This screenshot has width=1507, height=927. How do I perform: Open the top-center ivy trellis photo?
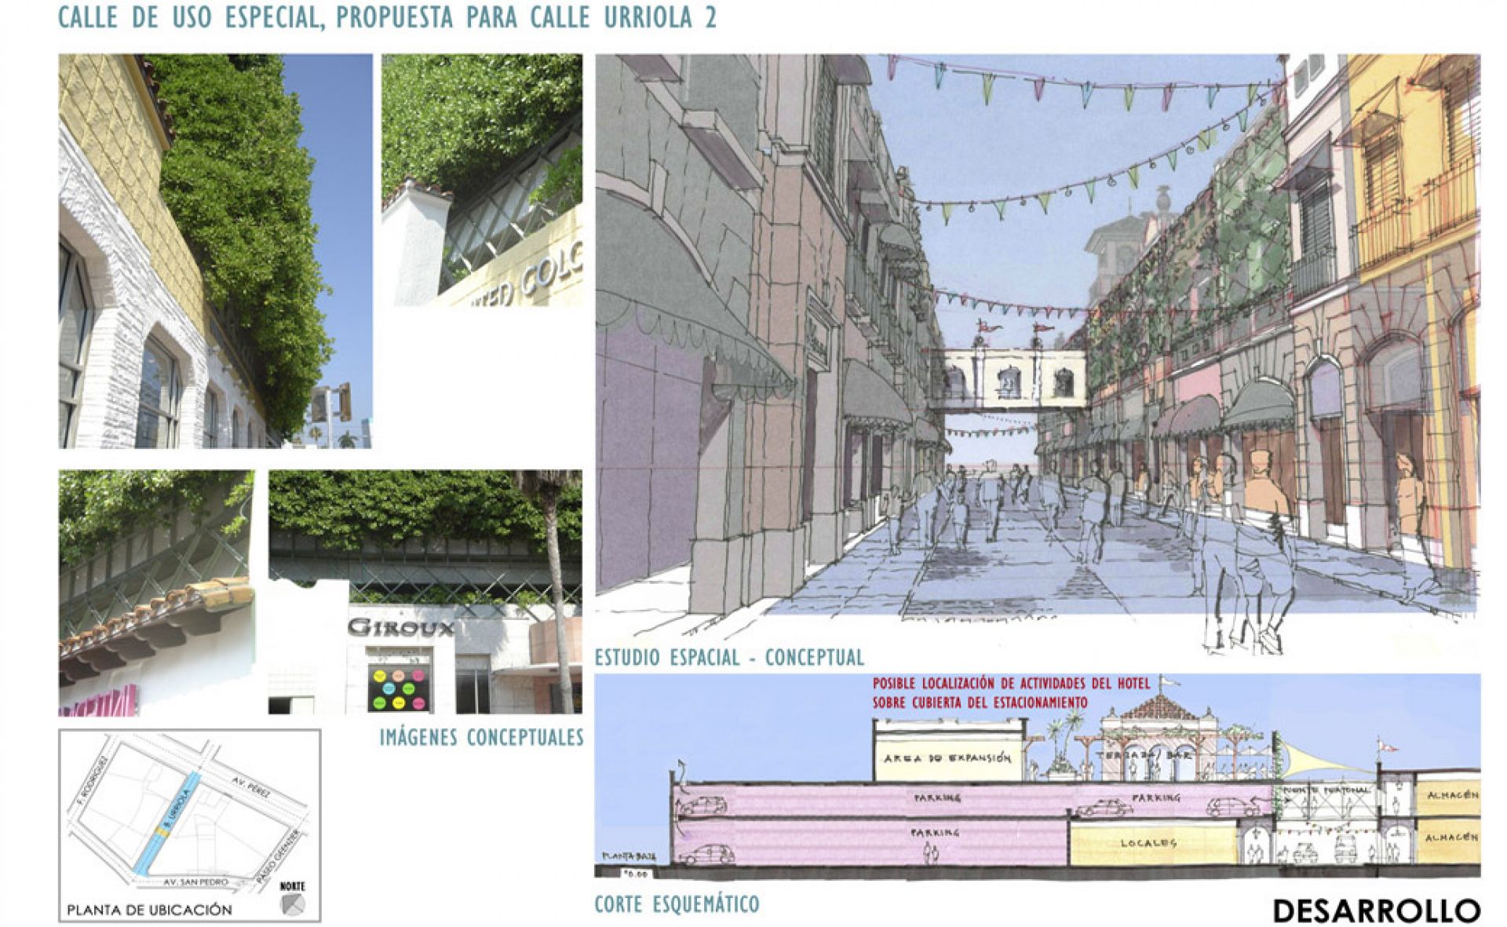click(x=481, y=180)
